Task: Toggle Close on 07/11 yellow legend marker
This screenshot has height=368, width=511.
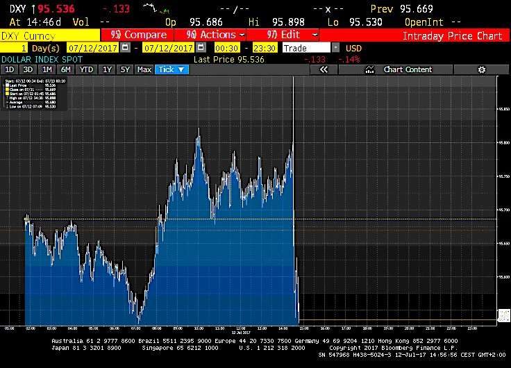Action: tap(7, 90)
